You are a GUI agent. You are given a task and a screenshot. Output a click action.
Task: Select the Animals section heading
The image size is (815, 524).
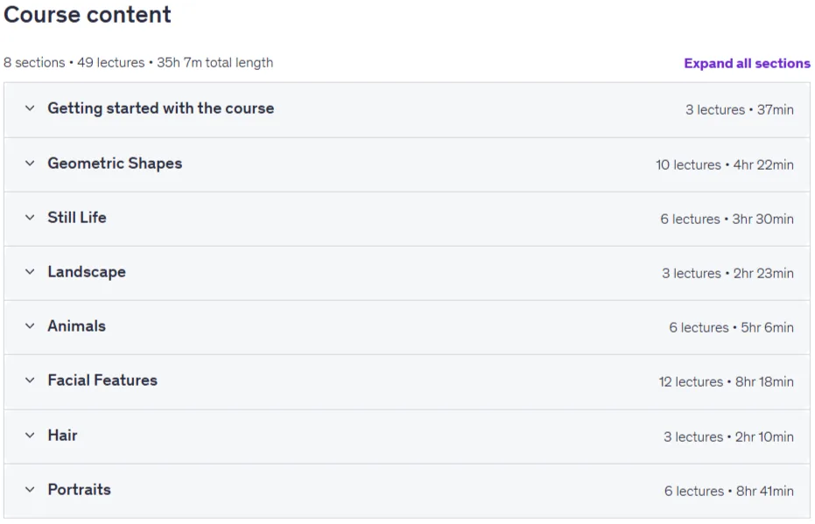[77, 326]
